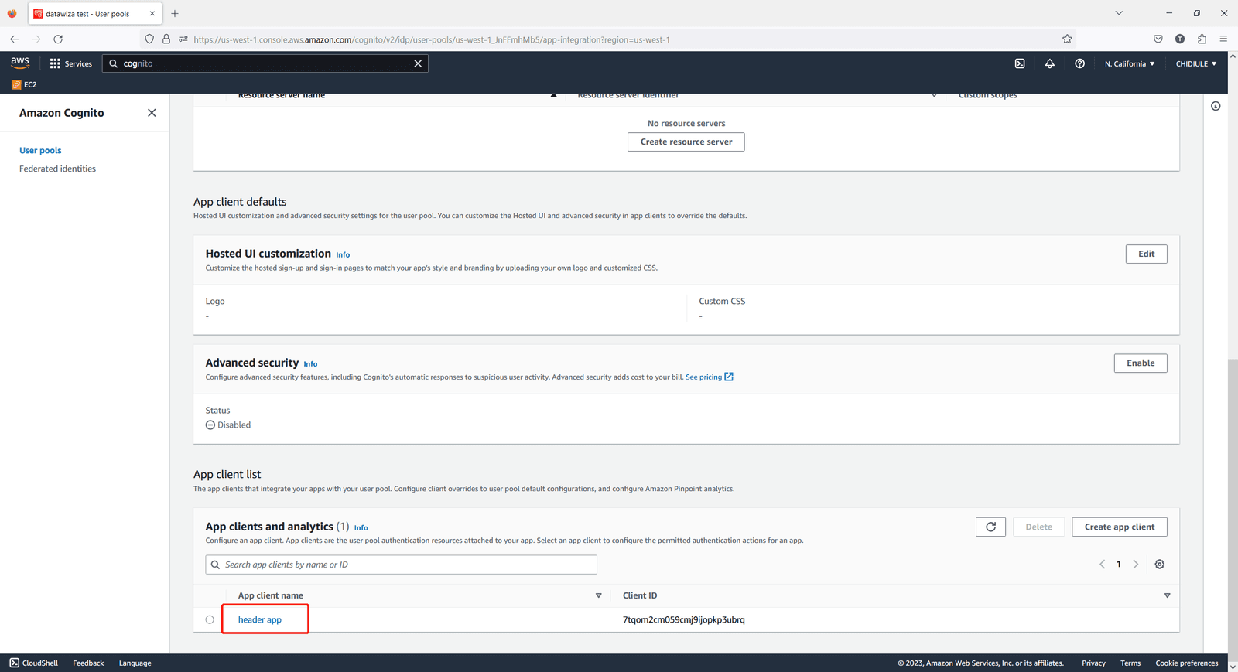Open Info link for Hosted UI customization
This screenshot has width=1238, height=672.
[x=343, y=254]
